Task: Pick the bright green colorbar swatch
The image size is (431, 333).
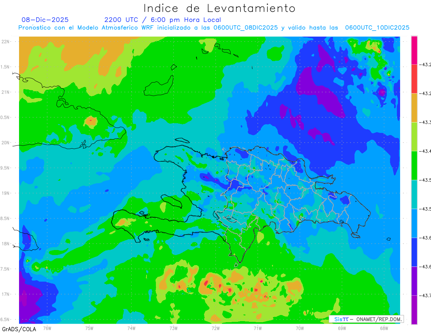Action: [x=414, y=165]
